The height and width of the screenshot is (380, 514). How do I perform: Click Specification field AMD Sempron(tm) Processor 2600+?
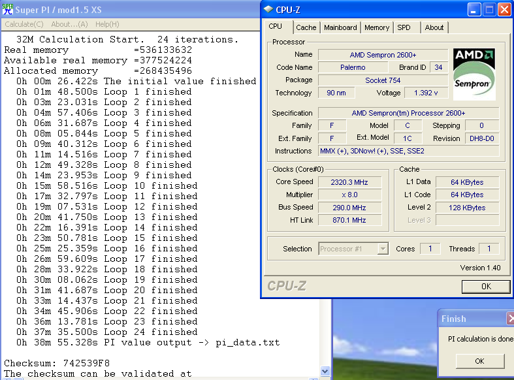(x=408, y=113)
